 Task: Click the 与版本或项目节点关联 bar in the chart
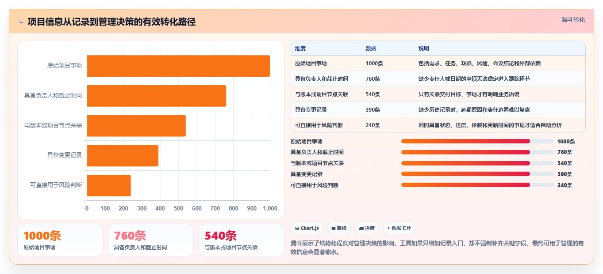136,126
